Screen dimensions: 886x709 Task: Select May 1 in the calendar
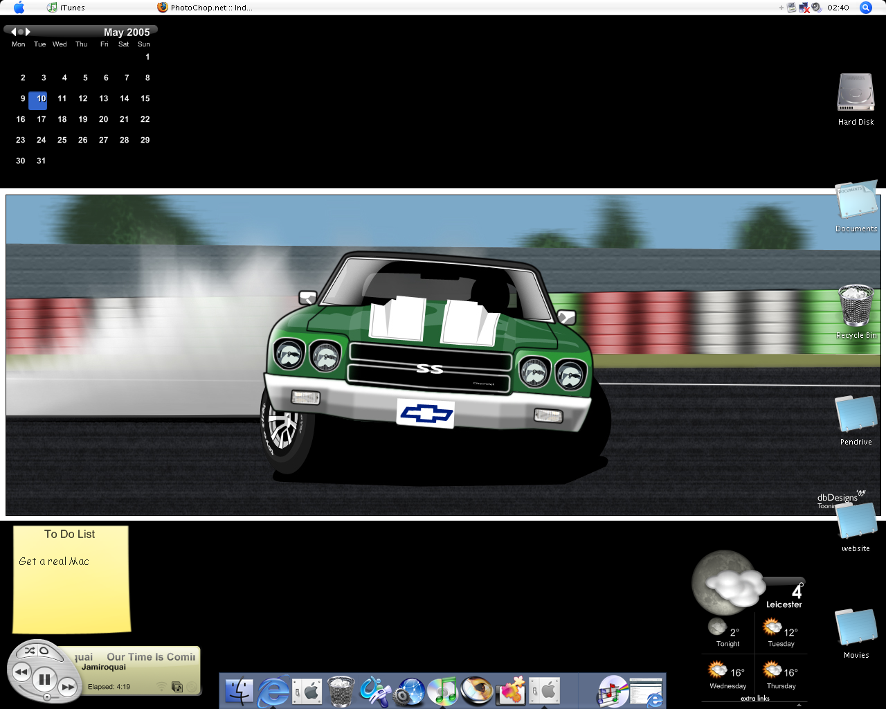[147, 57]
